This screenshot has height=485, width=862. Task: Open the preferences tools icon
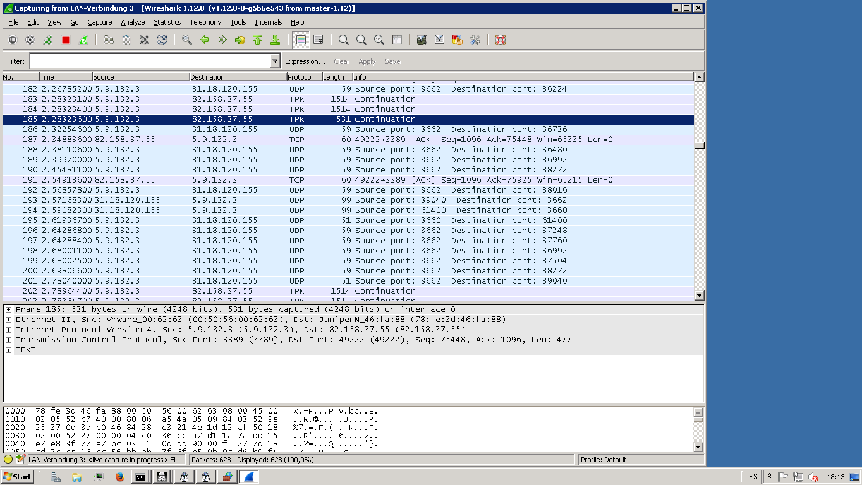pyautogui.click(x=475, y=40)
